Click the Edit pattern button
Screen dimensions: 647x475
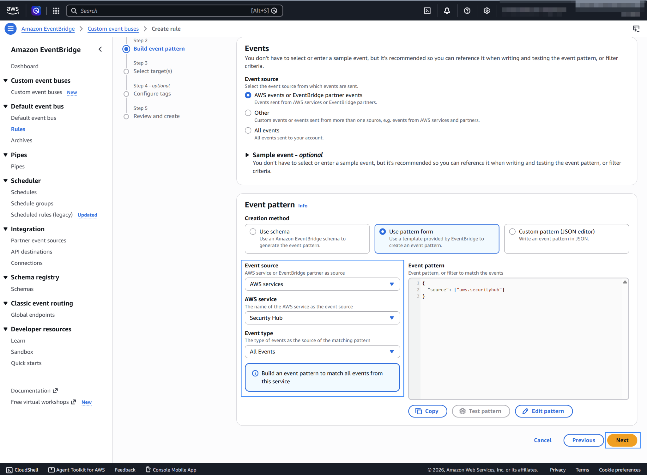(x=543, y=411)
